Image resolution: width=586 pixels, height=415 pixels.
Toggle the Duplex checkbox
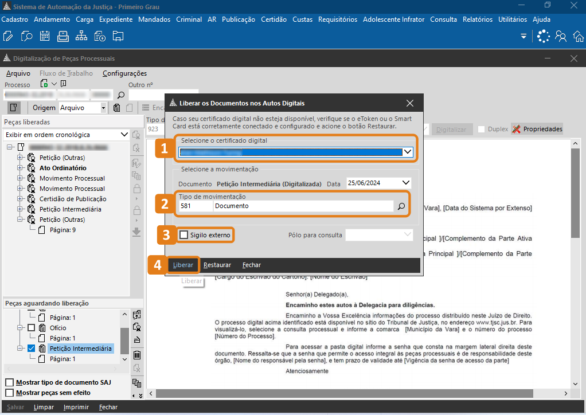tap(482, 129)
